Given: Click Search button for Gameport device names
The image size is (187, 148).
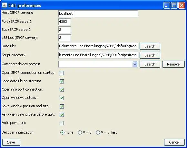Looking at the screenshot, I should (150, 64).
